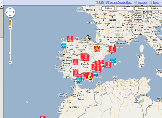The height and width of the screenshot is (118, 162).
Task: Click the PP marker near Ourense
Action: (64, 46)
